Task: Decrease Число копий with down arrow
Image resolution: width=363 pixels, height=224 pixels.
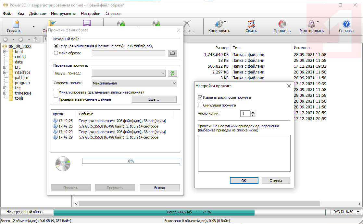Action: (x=253, y=115)
